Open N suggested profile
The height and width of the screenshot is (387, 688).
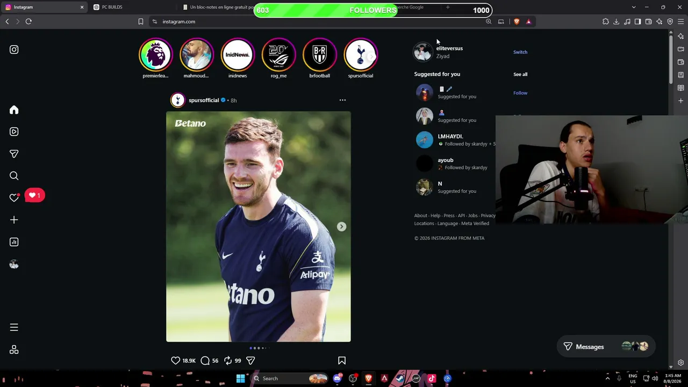pos(440,184)
